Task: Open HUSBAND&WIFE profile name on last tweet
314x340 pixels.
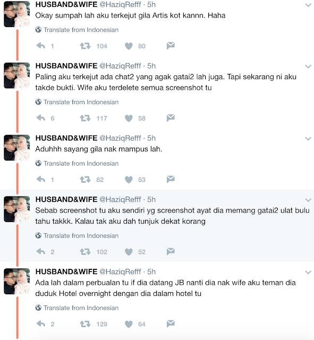Action: point(66,271)
